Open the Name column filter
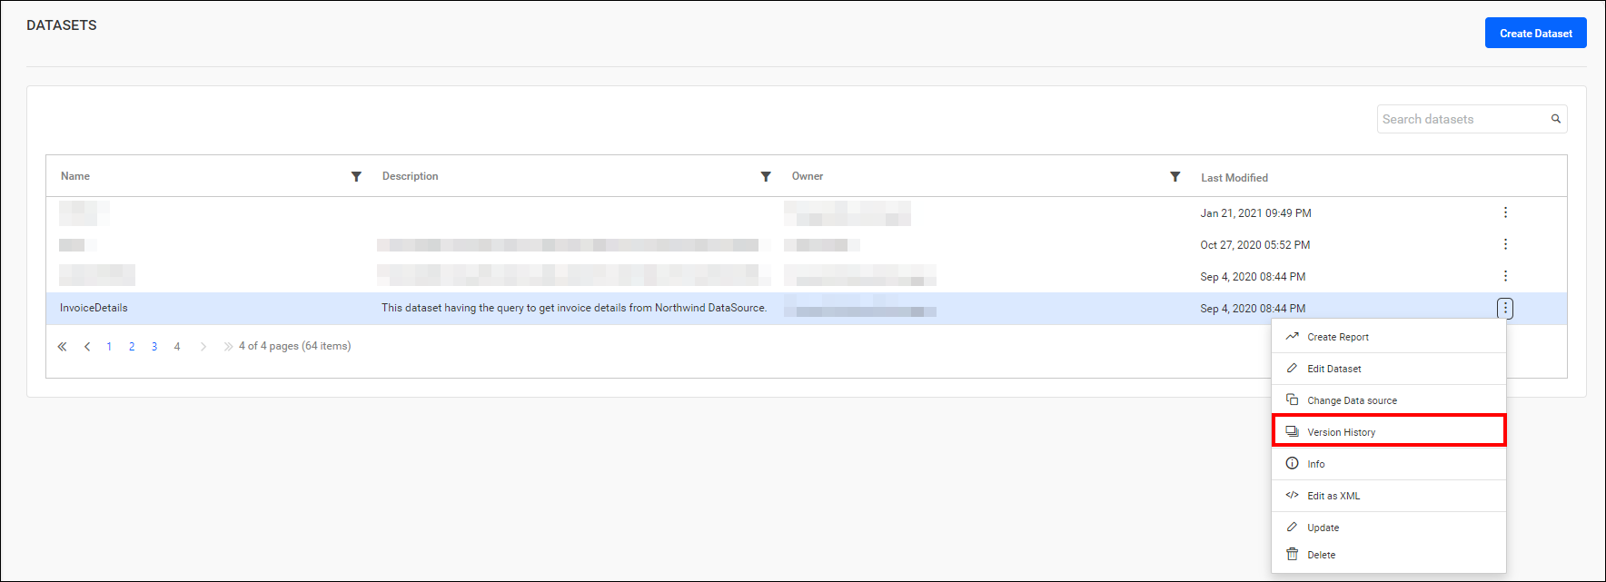This screenshot has height=582, width=1606. 356,176
